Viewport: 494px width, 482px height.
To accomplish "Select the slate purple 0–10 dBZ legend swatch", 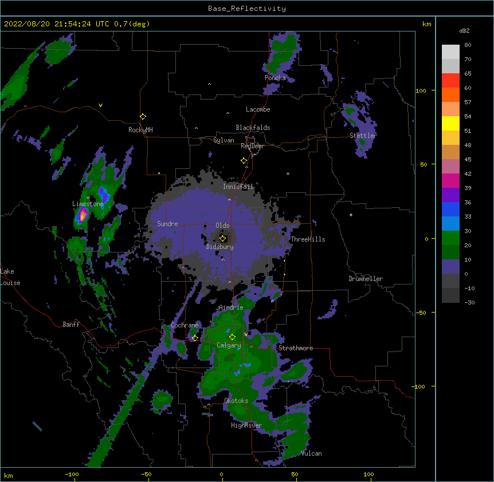I will pos(450,267).
